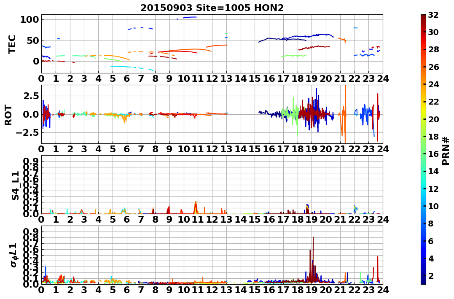Screen dimensions: 454x299
Task: Select value 16 on the PRN colorbar
Action: (x=433, y=154)
